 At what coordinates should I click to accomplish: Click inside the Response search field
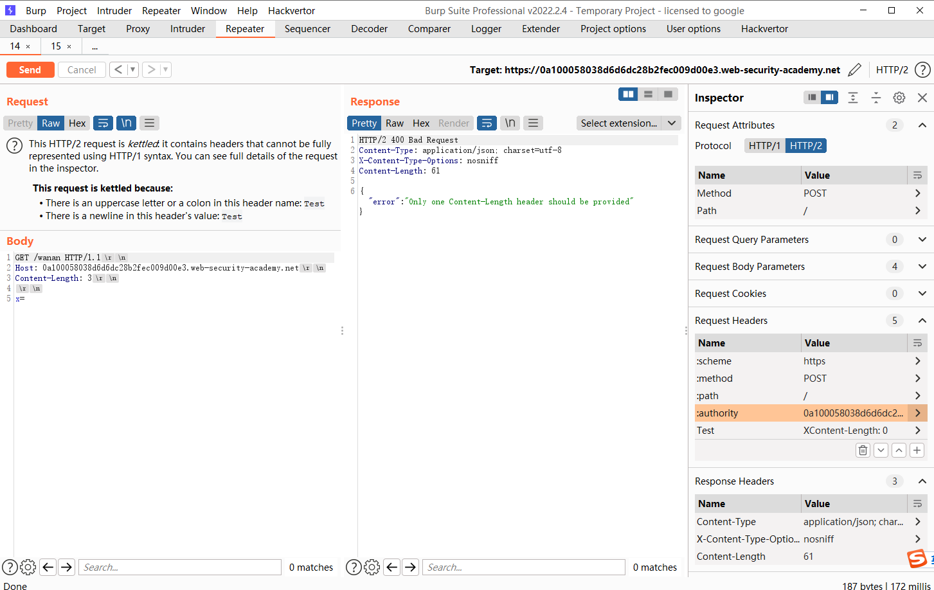[x=523, y=567]
